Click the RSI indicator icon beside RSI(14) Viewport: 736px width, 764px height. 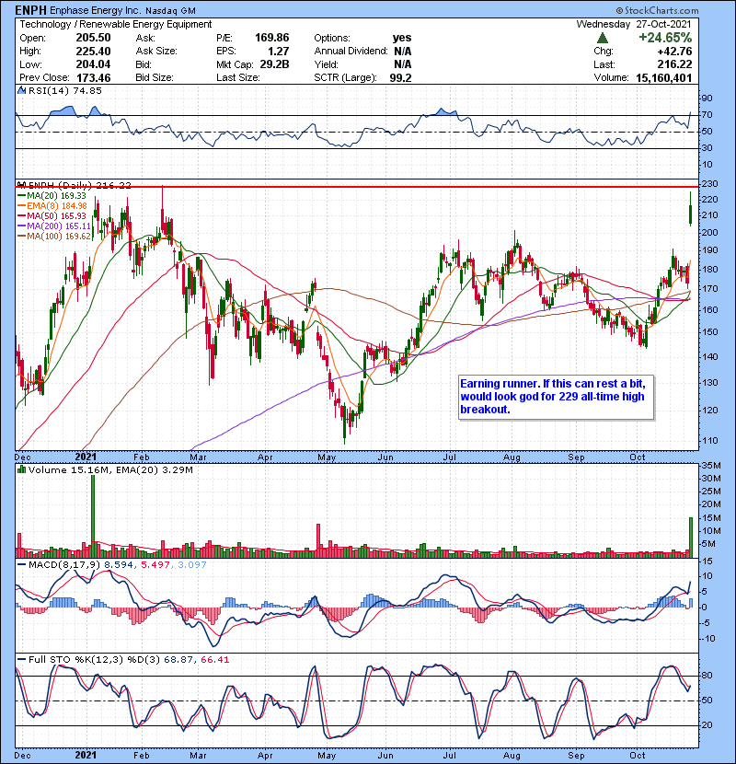pos(22,90)
